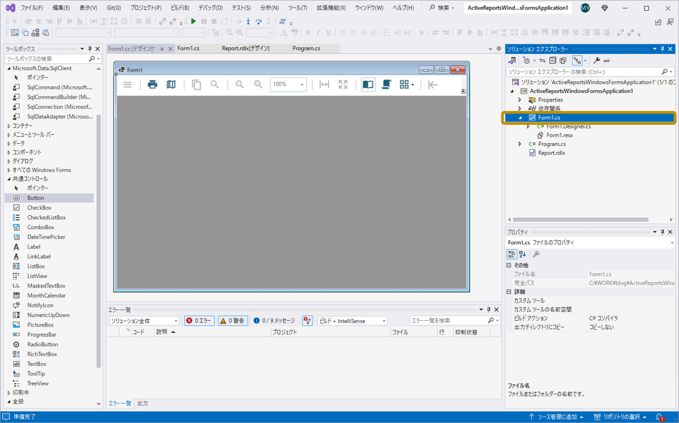This screenshot has width=679, height=423.
Task: Open the ファイル(F) menu
Action: point(32,8)
